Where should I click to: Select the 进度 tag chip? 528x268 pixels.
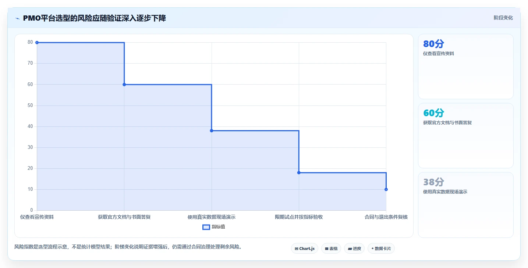354,249
